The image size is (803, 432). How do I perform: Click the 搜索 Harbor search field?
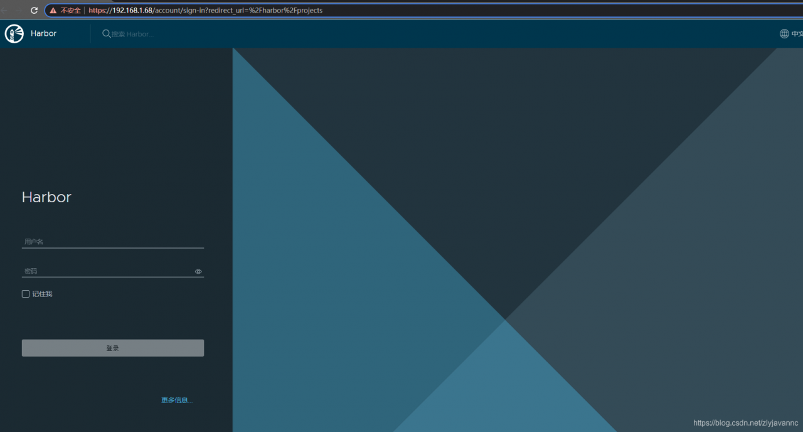pos(133,34)
